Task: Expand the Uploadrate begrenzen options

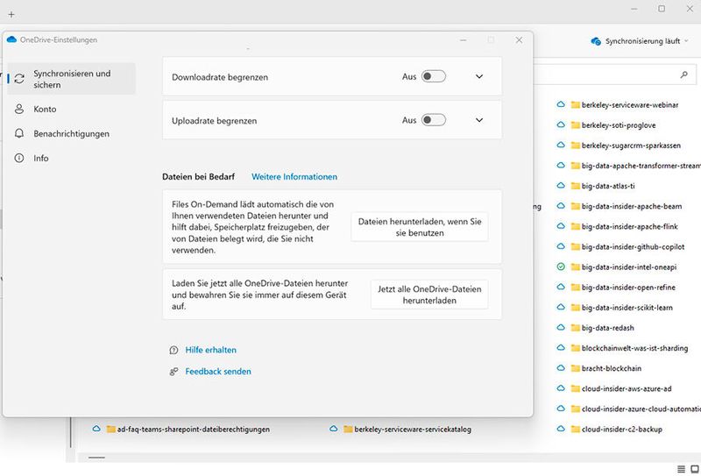Action: [x=479, y=120]
